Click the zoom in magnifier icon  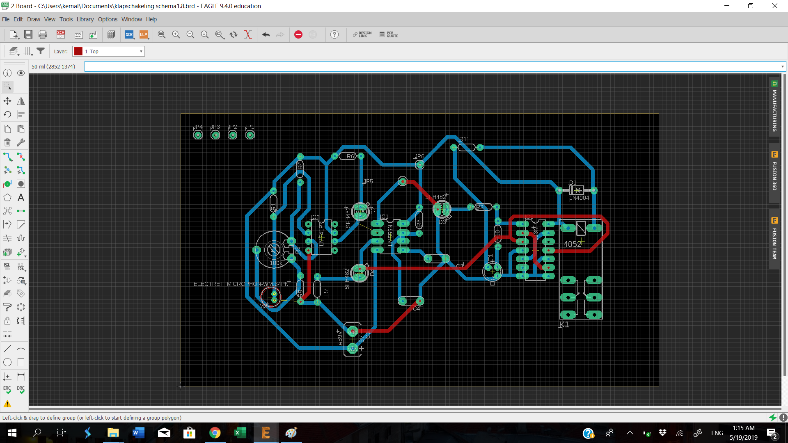176,34
